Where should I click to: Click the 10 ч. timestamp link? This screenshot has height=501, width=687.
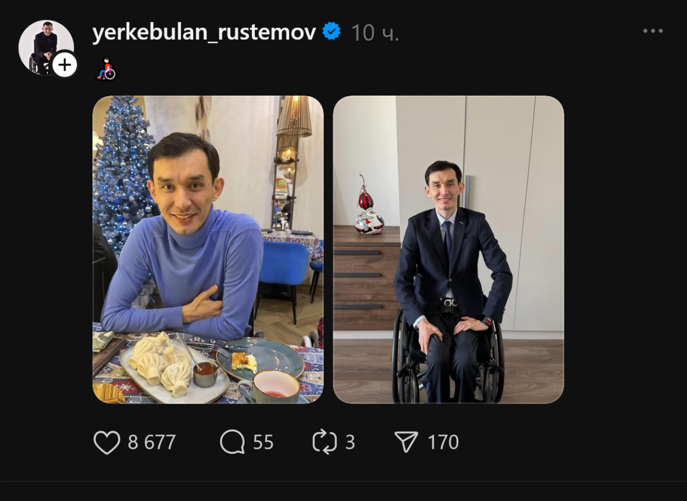pos(375,32)
